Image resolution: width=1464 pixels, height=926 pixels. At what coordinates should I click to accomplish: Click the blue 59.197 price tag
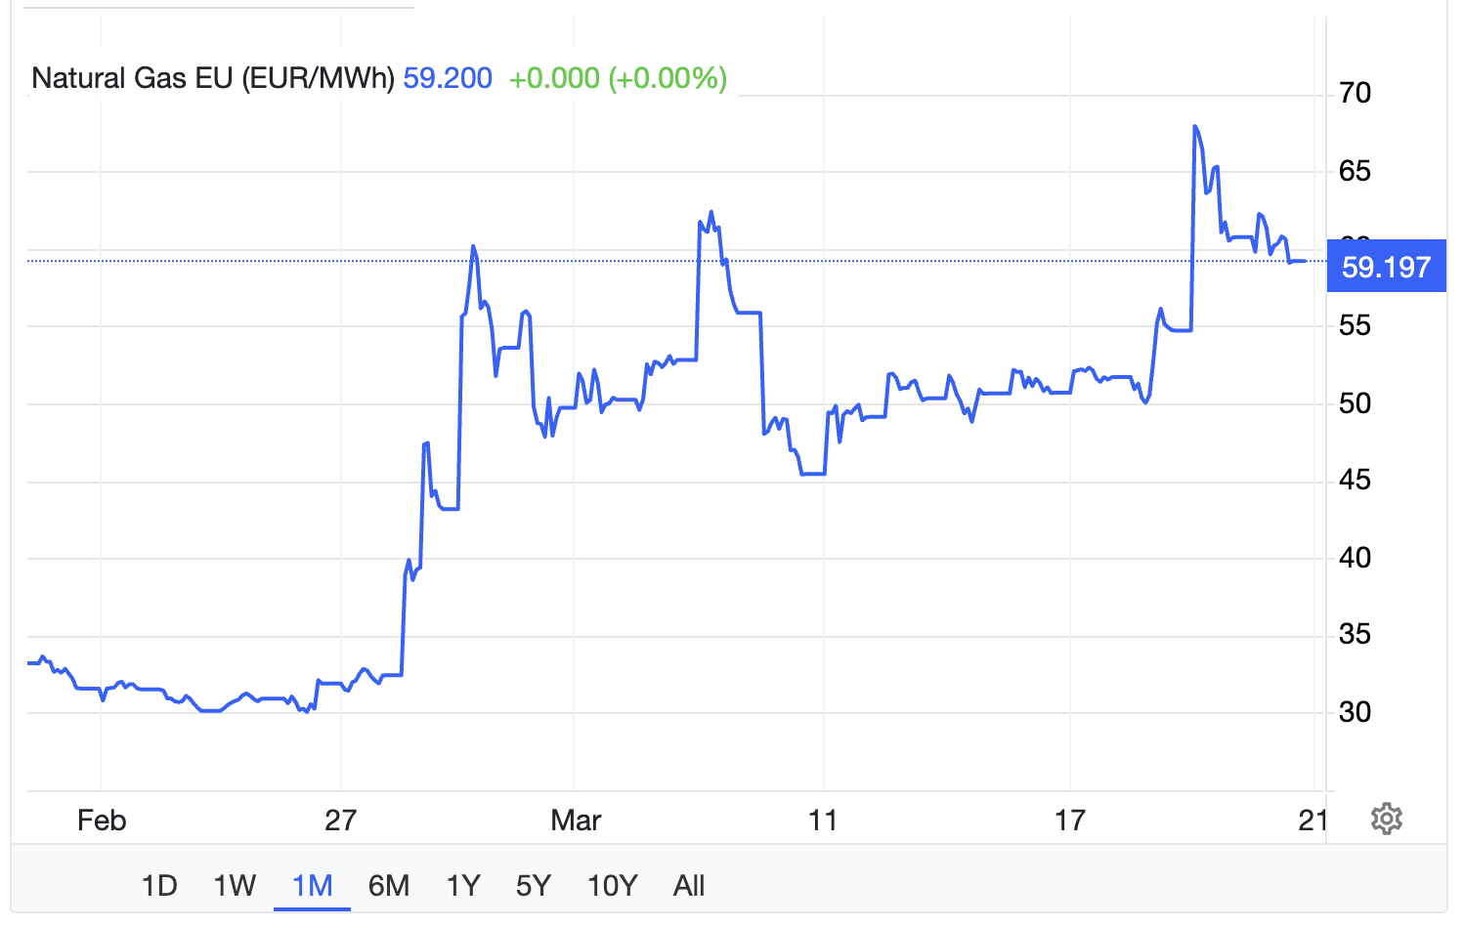coord(1385,267)
